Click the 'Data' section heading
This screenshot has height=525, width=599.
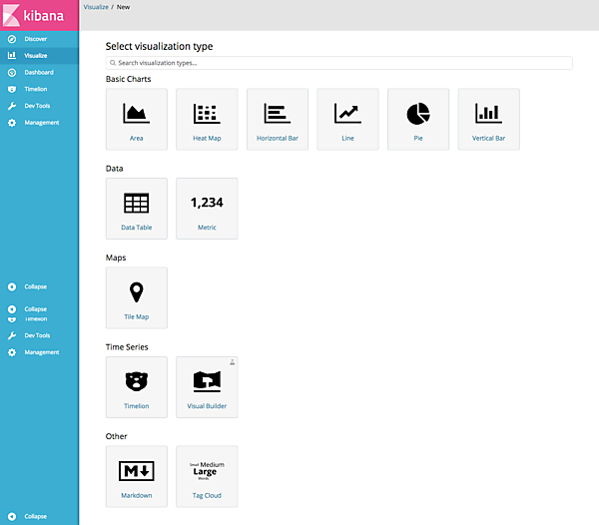click(x=114, y=169)
